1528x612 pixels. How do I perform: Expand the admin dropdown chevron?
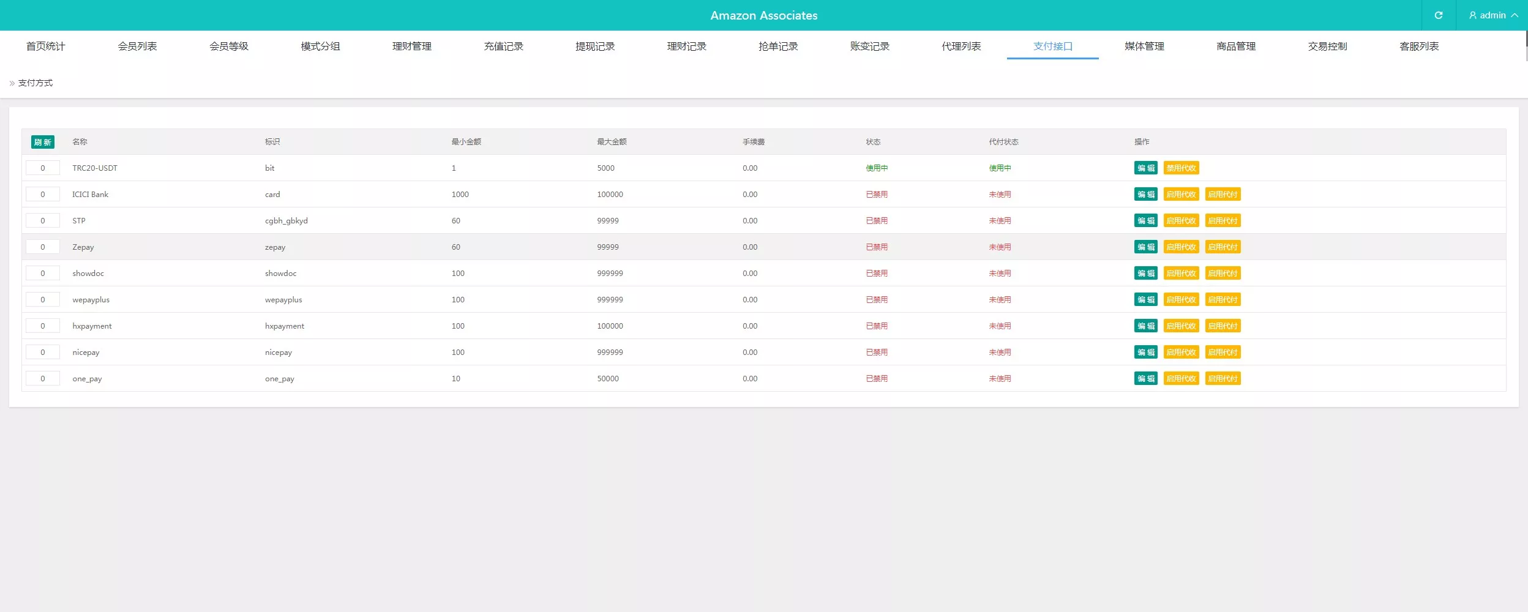point(1515,15)
